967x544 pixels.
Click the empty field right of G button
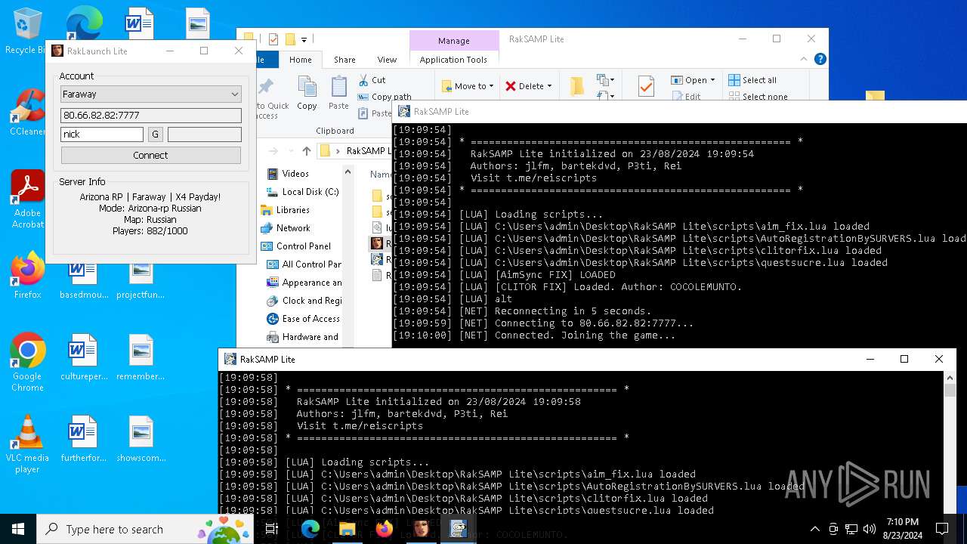(x=205, y=134)
